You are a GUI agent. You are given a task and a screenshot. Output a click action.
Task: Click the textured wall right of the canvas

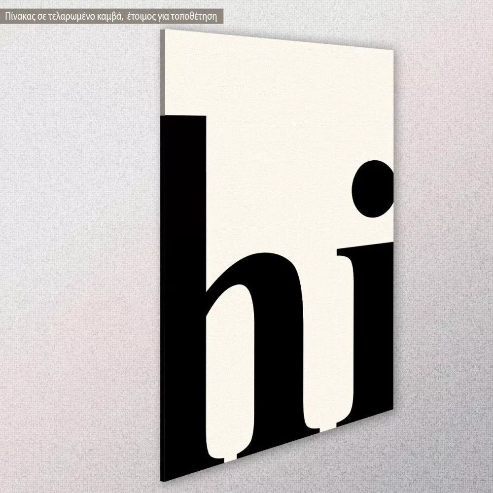(x=444, y=246)
